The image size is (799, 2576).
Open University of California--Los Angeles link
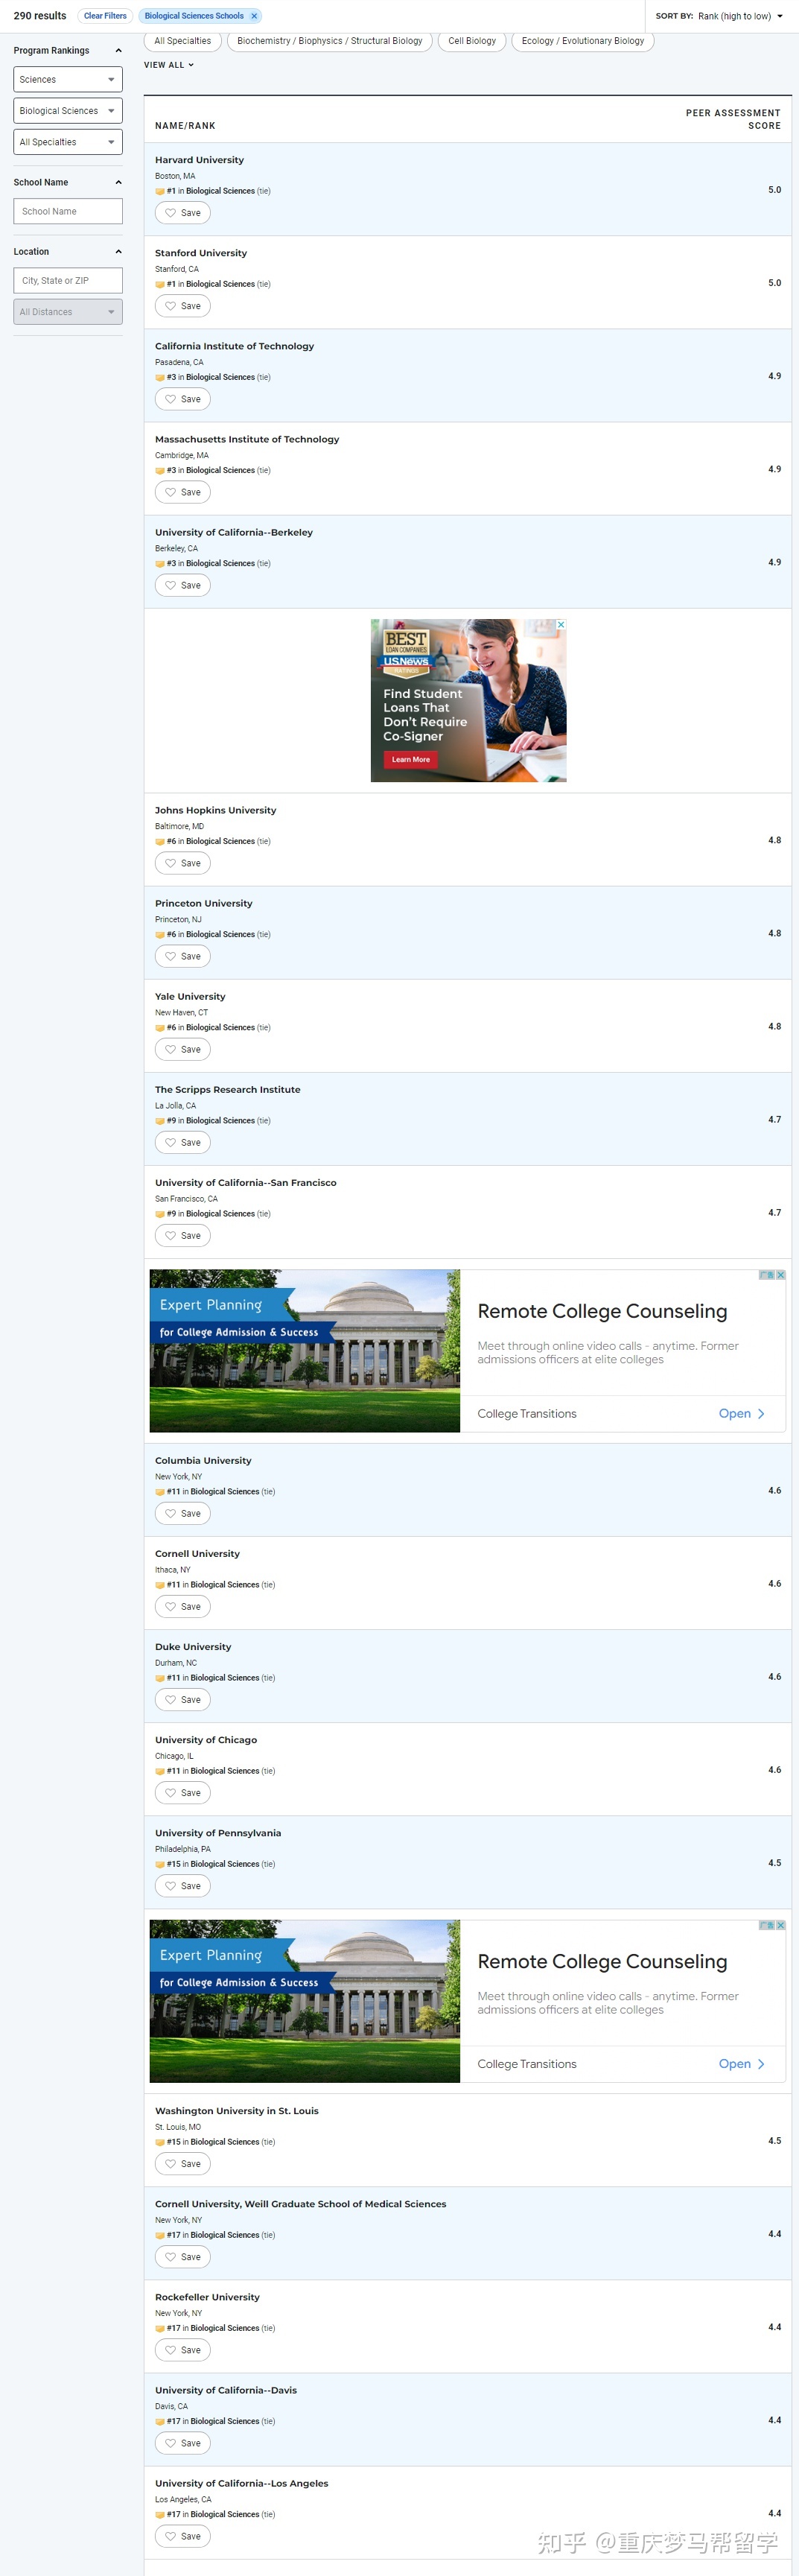pos(241,2483)
